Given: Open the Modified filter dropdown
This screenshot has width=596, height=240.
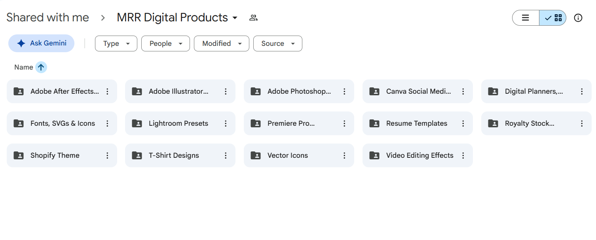Looking at the screenshot, I should [222, 43].
